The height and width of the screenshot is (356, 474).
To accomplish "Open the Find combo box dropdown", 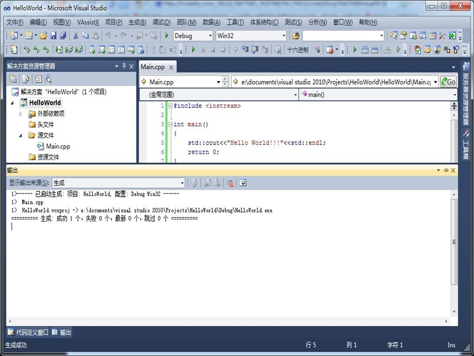I will (381, 36).
